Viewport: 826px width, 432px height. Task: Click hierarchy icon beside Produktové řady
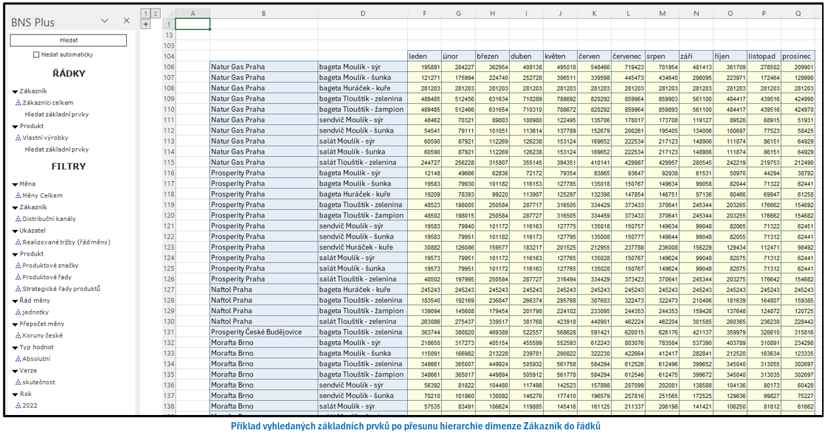pos(18,277)
